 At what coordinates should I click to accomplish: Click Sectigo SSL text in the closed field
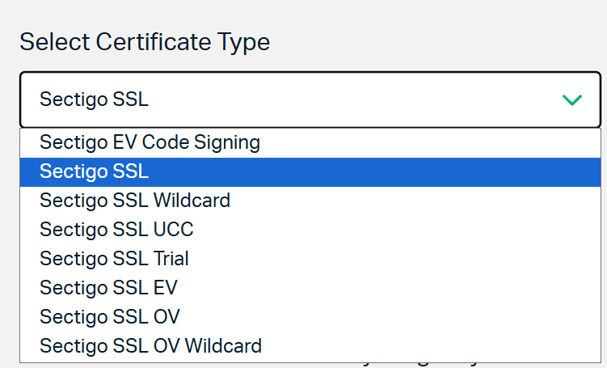pyautogui.click(x=95, y=100)
